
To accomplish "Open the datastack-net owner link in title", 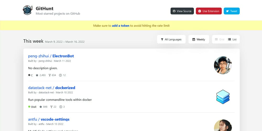I will pyautogui.click(x=40, y=88).
